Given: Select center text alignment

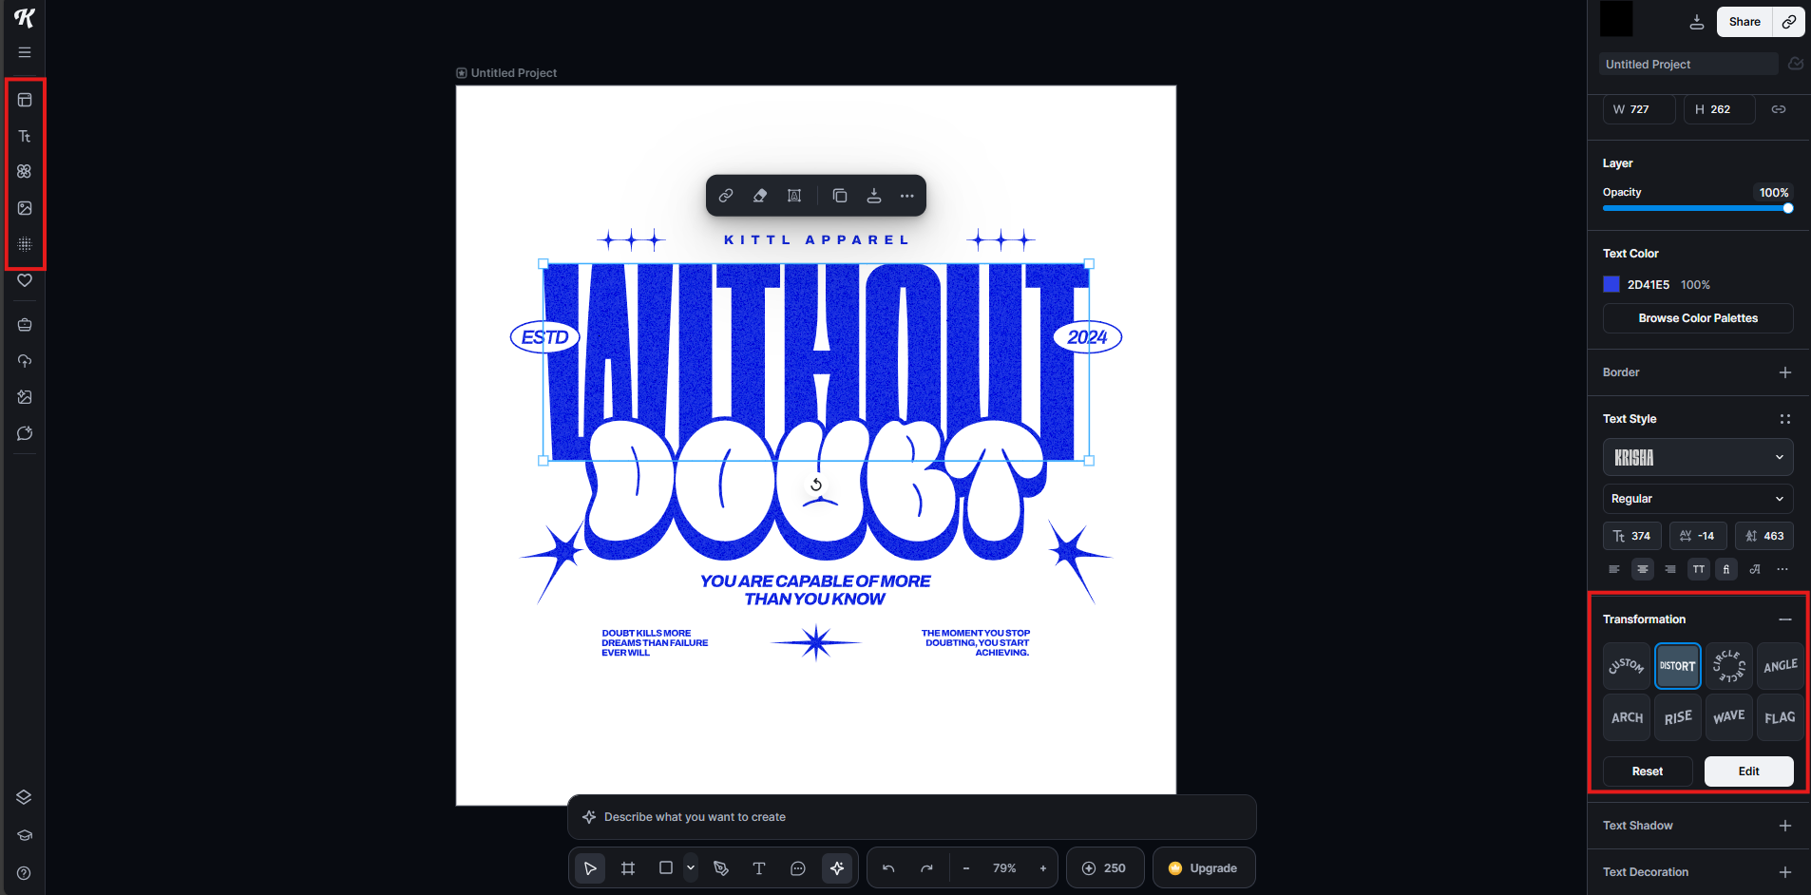Looking at the screenshot, I should pyautogui.click(x=1642, y=569).
